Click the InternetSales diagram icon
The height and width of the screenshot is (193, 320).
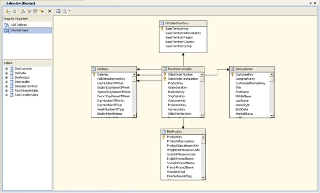pos(6,30)
